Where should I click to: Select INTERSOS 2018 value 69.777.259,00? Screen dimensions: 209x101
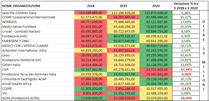(91, 22)
